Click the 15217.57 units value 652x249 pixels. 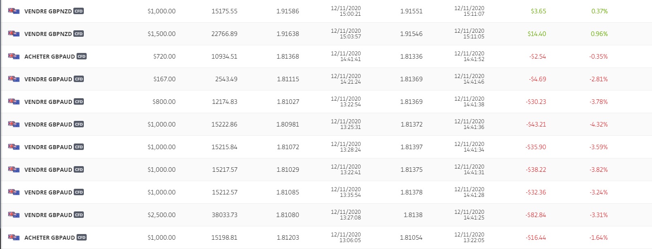[224, 170]
